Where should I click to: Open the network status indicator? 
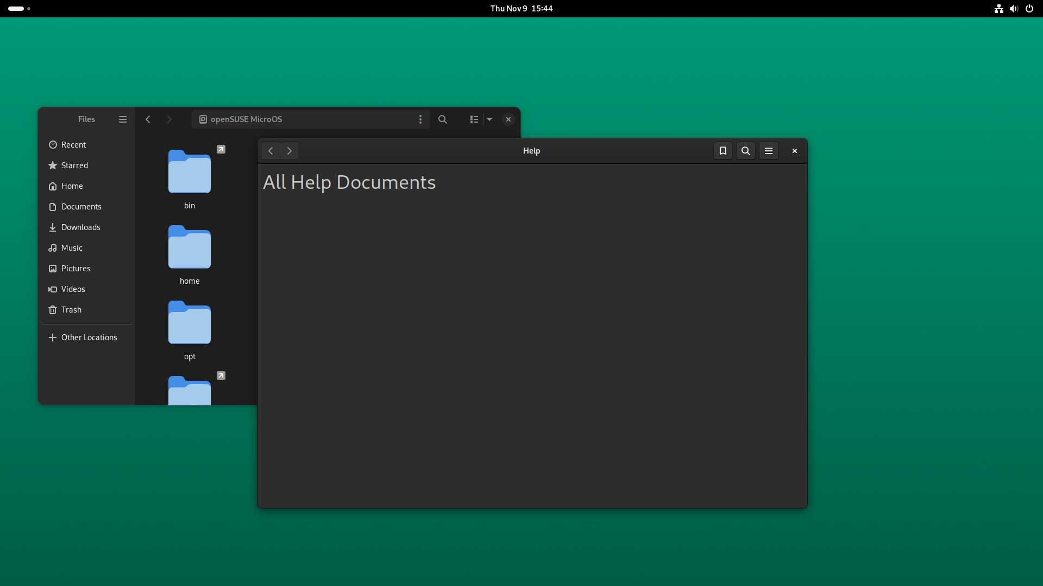click(998, 9)
